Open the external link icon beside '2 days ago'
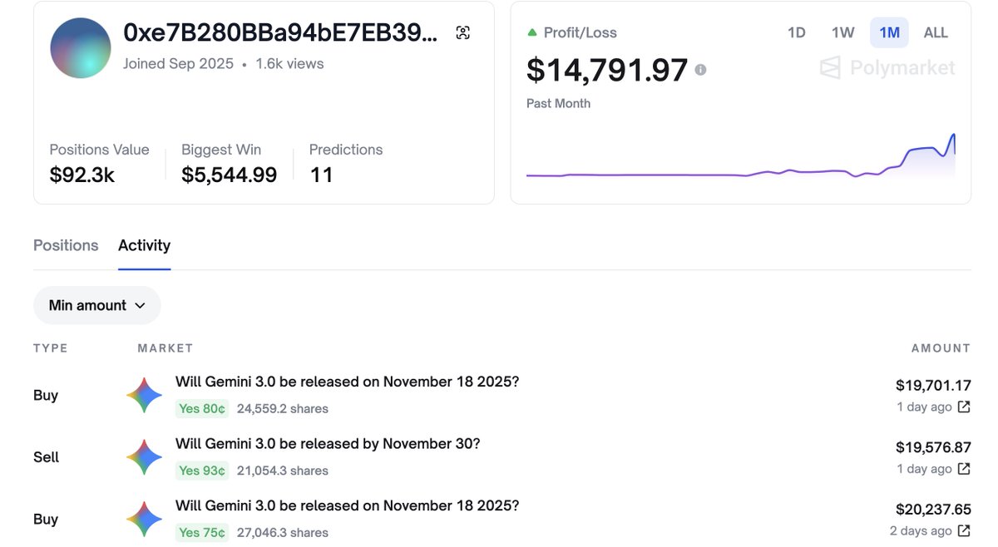This screenshot has width=998, height=547. tap(964, 530)
